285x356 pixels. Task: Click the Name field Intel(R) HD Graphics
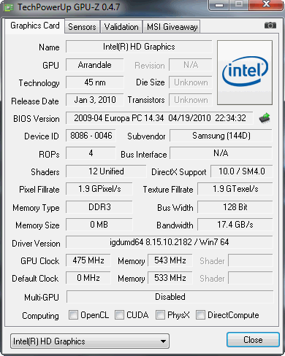point(139,47)
